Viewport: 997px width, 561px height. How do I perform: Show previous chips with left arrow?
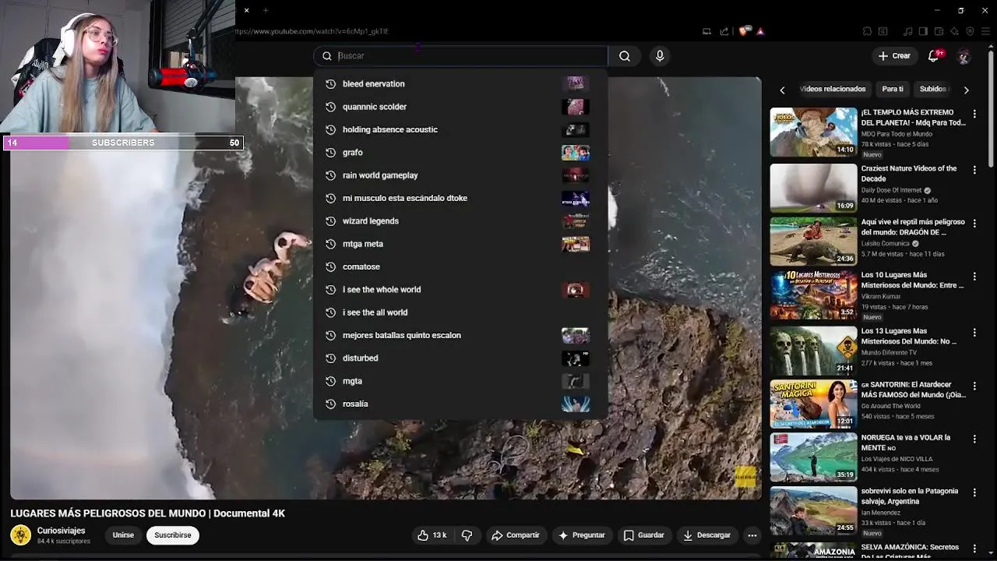point(782,90)
